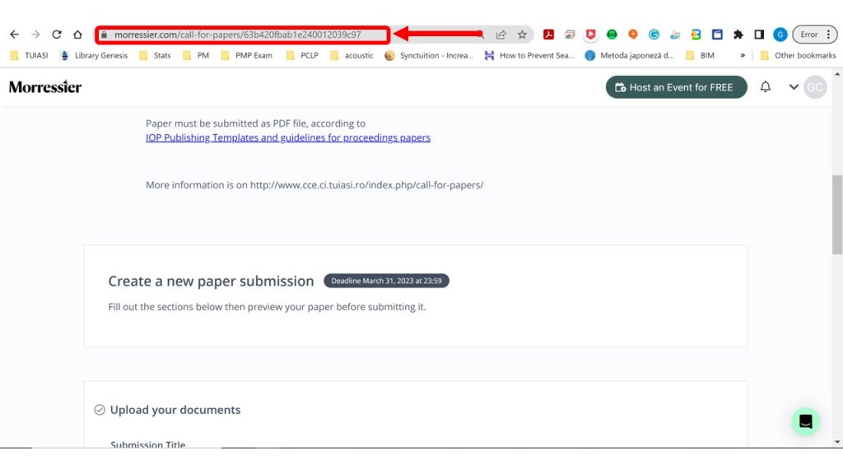The height and width of the screenshot is (474, 843).
Task: Click the GC user avatar
Action: coord(815,87)
